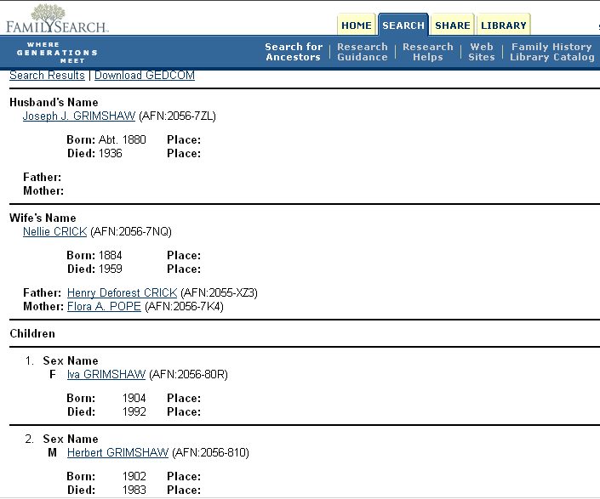This screenshot has height=499, width=600.
Task: Click the 'Abt. 1880' birth date
Action: [x=122, y=140]
